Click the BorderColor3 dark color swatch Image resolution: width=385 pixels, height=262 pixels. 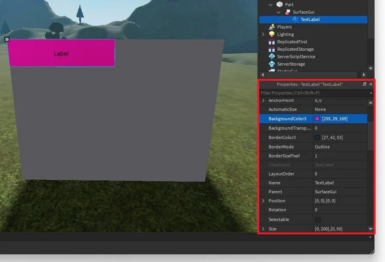point(317,137)
